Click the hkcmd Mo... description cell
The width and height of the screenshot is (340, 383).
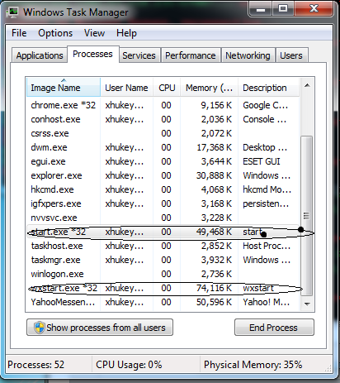(267, 189)
